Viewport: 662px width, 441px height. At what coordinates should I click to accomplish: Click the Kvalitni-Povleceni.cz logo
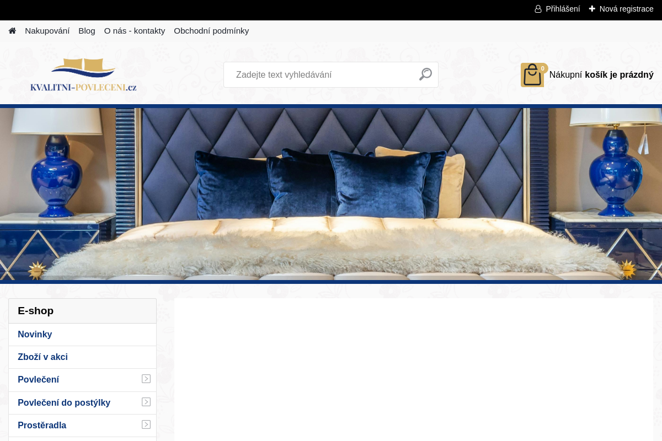tap(83, 75)
